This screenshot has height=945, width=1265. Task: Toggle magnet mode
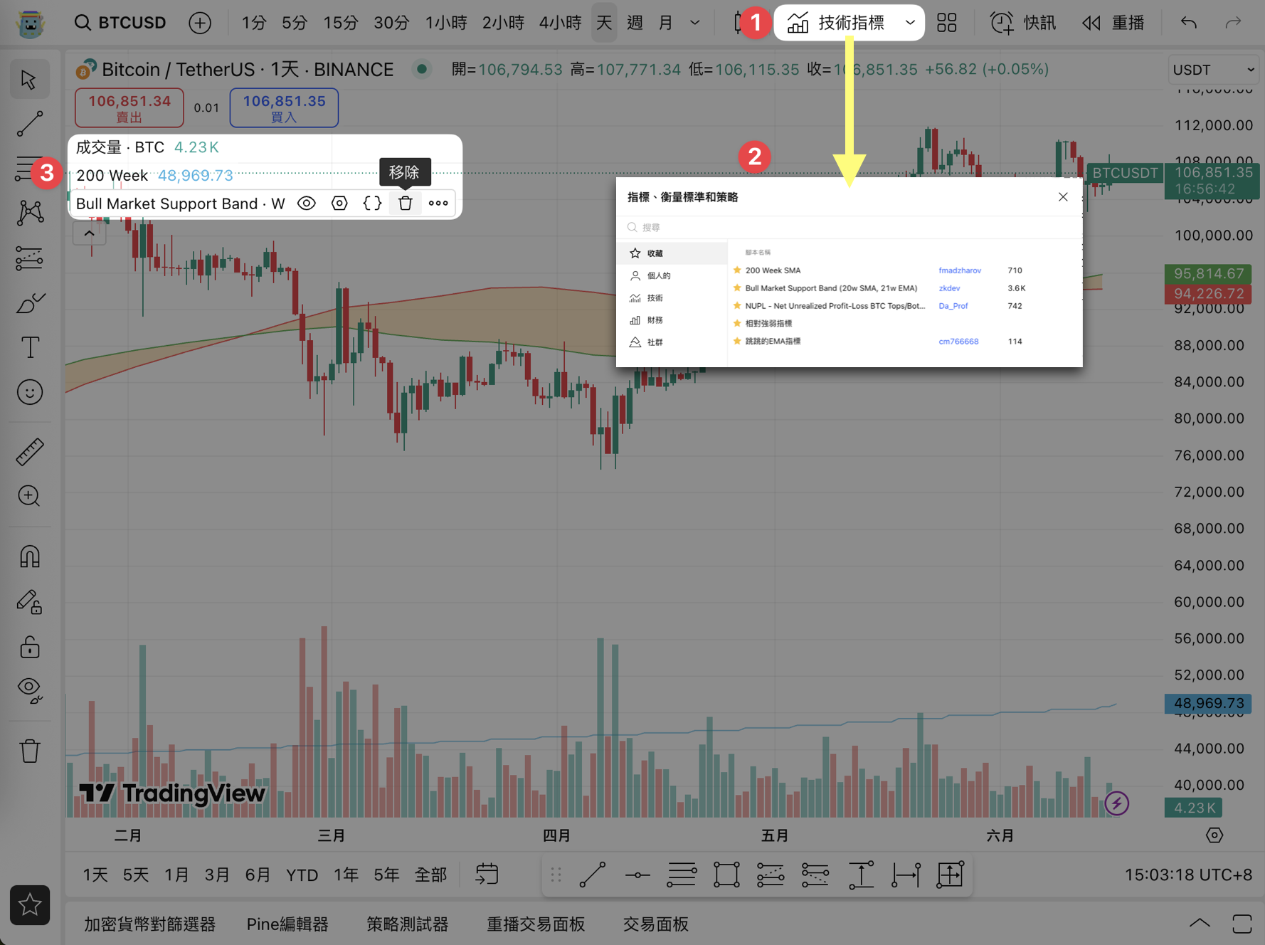tap(29, 556)
